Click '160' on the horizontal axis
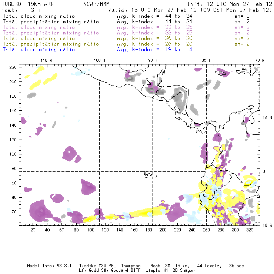 click(134, 230)
